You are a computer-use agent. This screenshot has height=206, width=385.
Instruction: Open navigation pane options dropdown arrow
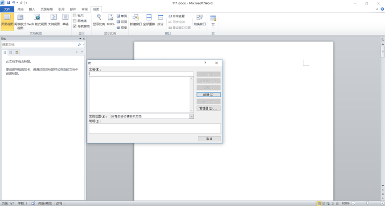80,39
